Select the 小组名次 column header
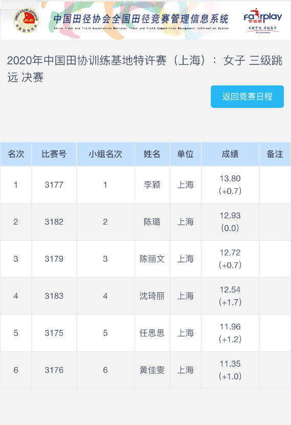The image size is (291, 425). 105,154
